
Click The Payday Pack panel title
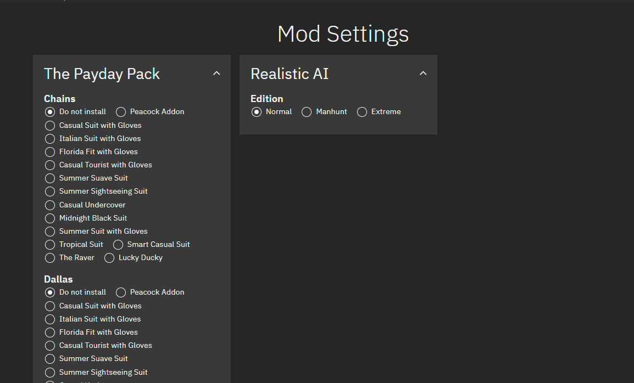102,74
